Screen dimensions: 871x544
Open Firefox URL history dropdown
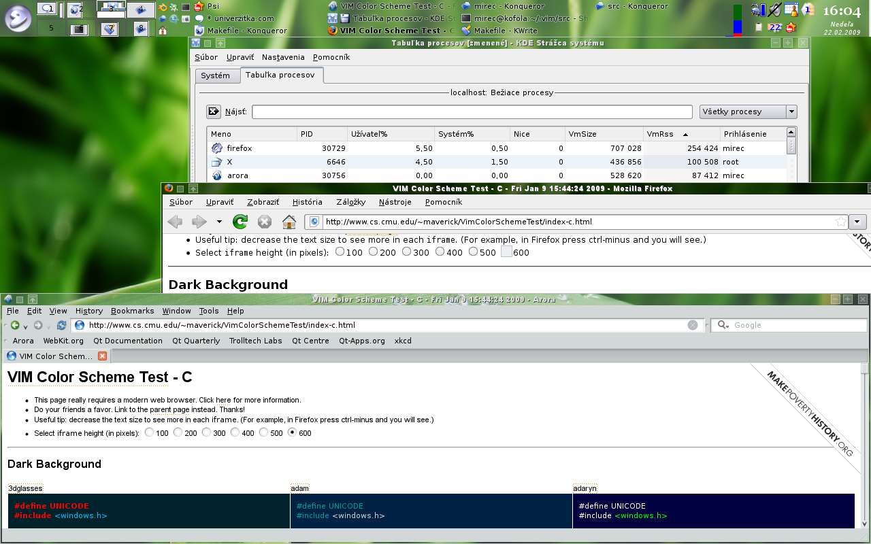click(858, 222)
